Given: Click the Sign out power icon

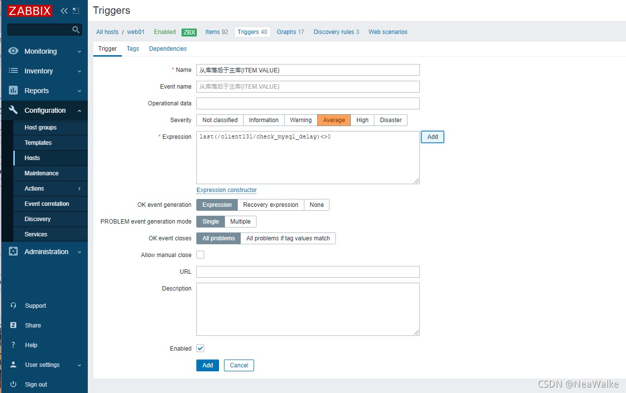Looking at the screenshot, I should 13,385.
